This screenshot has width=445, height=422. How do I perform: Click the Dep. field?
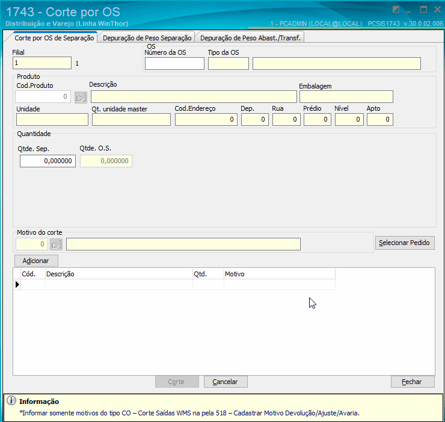click(x=255, y=120)
